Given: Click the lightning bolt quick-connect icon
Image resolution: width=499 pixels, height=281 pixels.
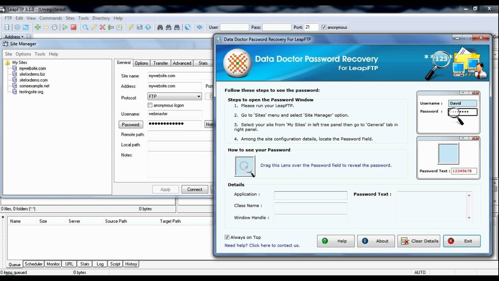Looking at the screenshot, I should click(x=131, y=27).
